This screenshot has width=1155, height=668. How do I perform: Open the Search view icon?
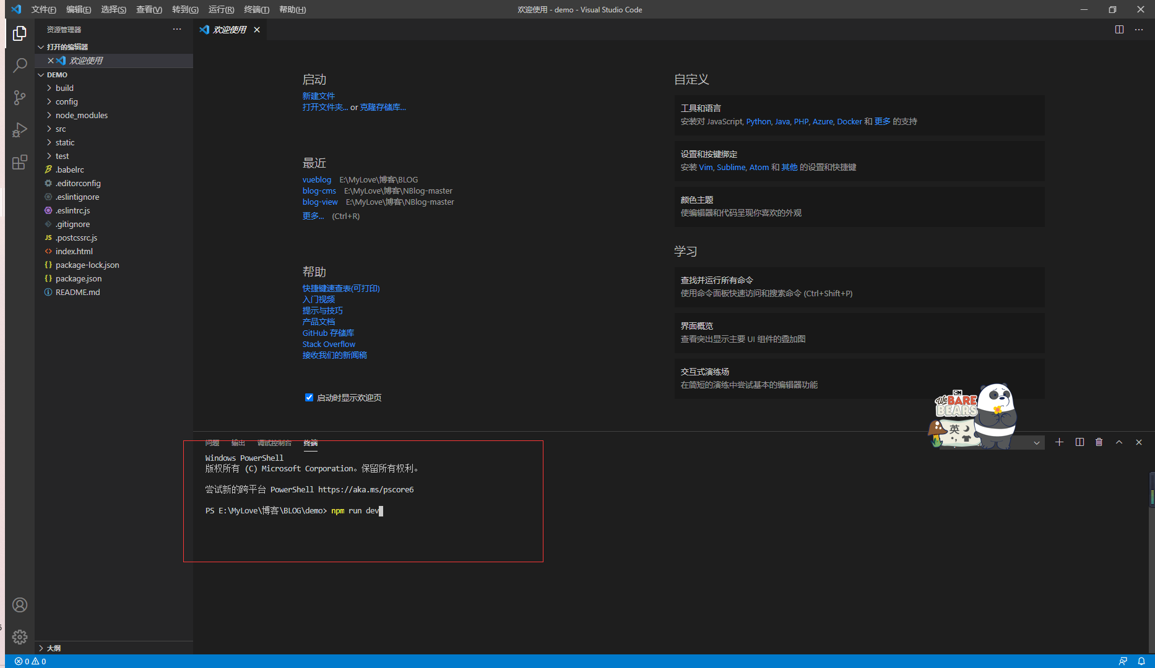pyautogui.click(x=20, y=66)
